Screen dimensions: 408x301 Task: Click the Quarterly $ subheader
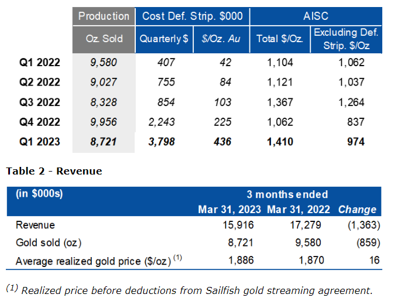pyautogui.click(x=164, y=39)
